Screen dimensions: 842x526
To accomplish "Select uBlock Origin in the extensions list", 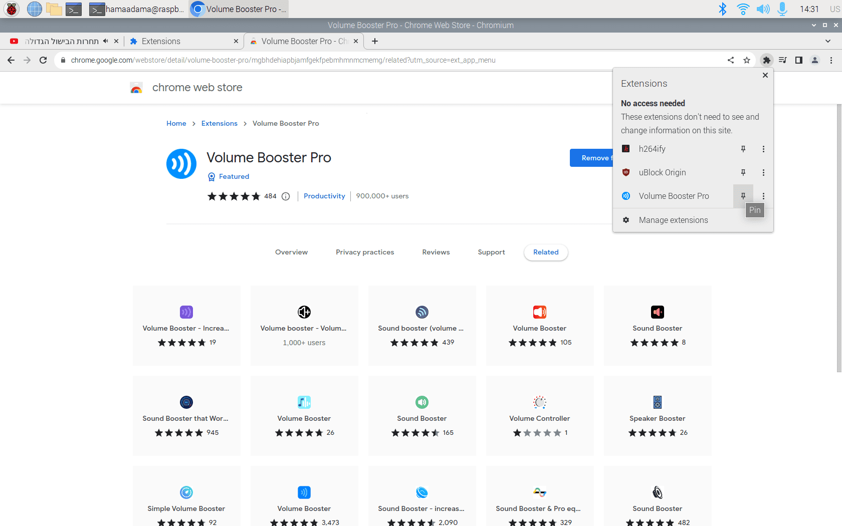I will (x=673, y=172).
